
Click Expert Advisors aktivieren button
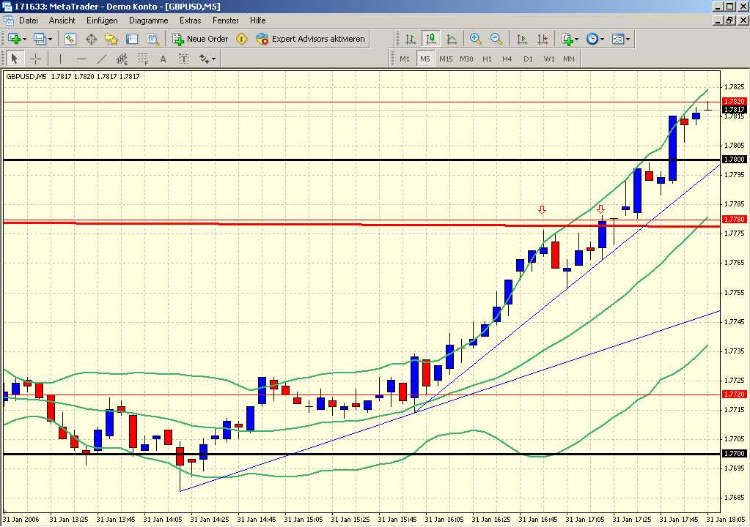pos(310,39)
